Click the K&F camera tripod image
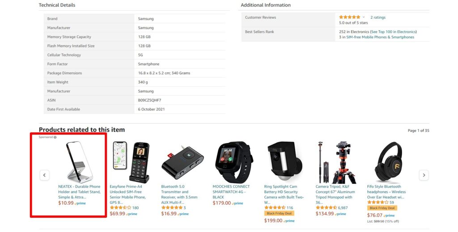The width and height of the screenshot is (458, 232). [x=337, y=162]
